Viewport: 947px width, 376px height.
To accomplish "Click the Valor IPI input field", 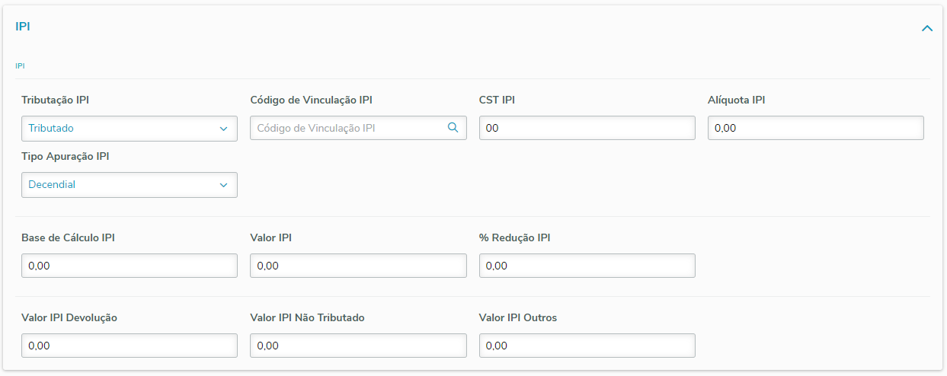I will coord(358,266).
